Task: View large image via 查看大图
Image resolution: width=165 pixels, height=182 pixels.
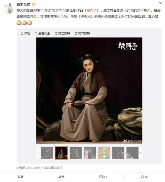Action: tap(42, 33)
